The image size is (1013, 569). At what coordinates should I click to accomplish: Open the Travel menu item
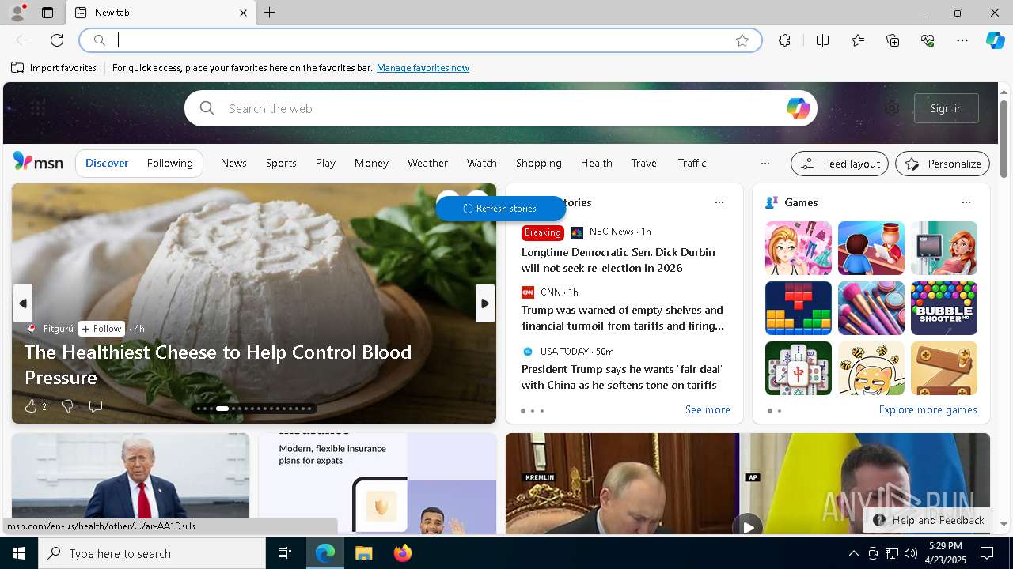(645, 163)
